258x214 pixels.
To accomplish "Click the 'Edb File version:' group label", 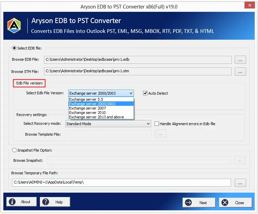I will [30, 83].
